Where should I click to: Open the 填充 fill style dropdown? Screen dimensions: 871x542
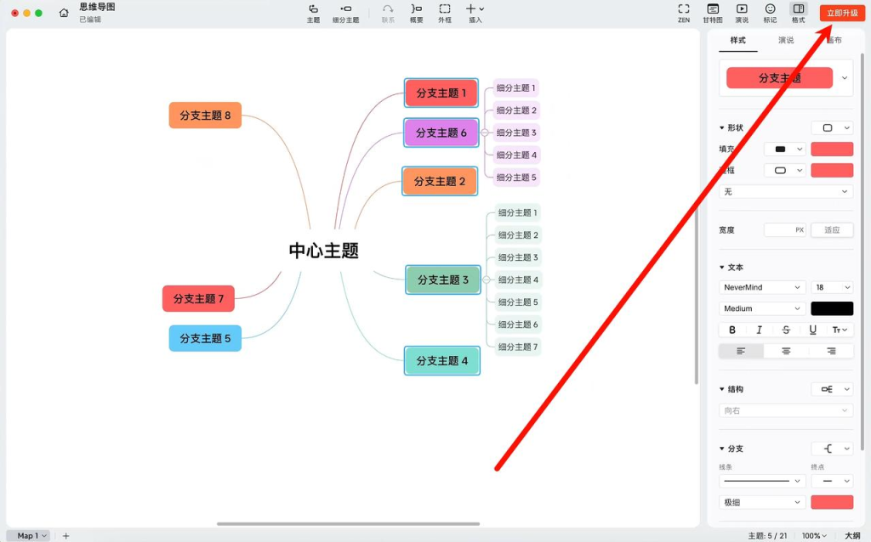point(784,149)
